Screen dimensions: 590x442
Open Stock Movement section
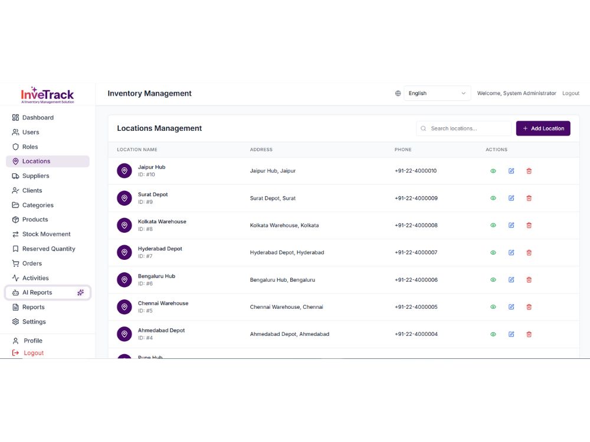47,234
